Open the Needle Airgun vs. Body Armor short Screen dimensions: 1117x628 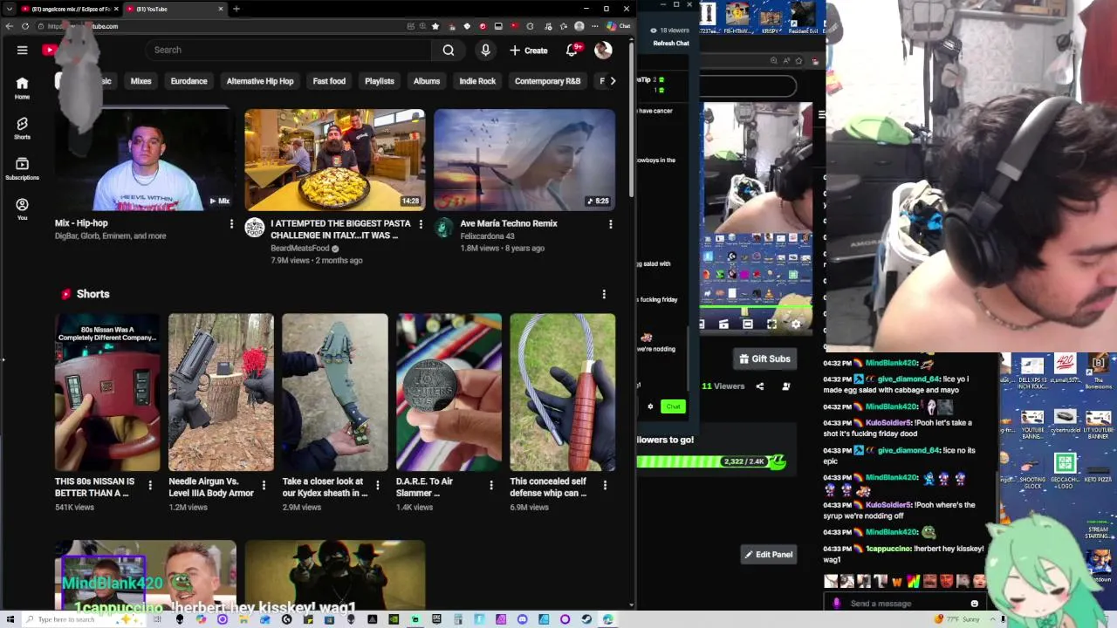coord(221,392)
